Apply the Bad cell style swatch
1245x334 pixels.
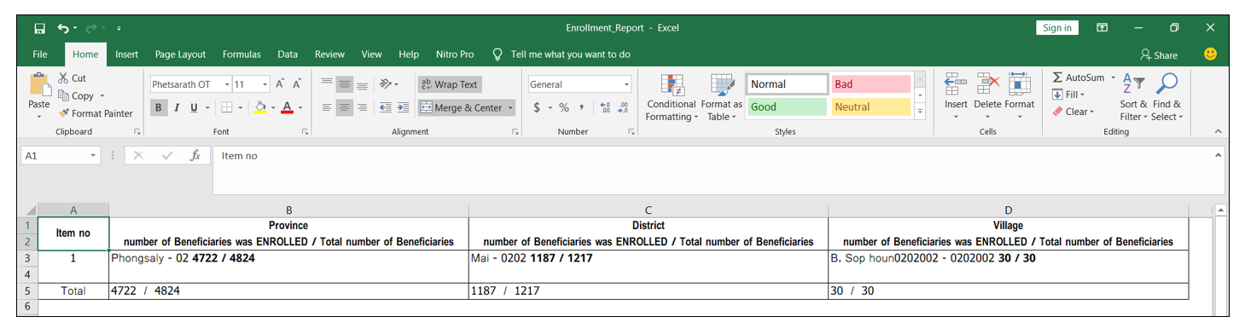(871, 84)
